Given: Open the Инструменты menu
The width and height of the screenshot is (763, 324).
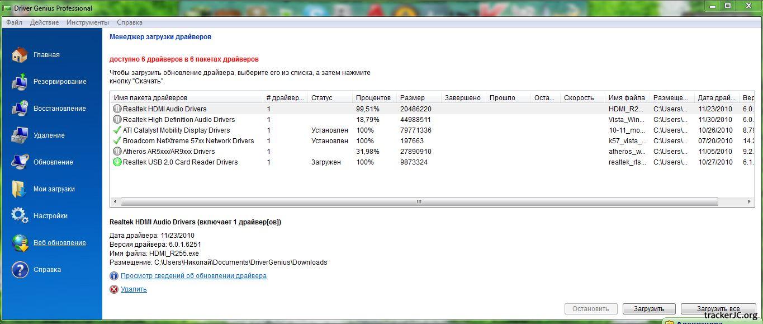Looking at the screenshot, I should (87, 22).
